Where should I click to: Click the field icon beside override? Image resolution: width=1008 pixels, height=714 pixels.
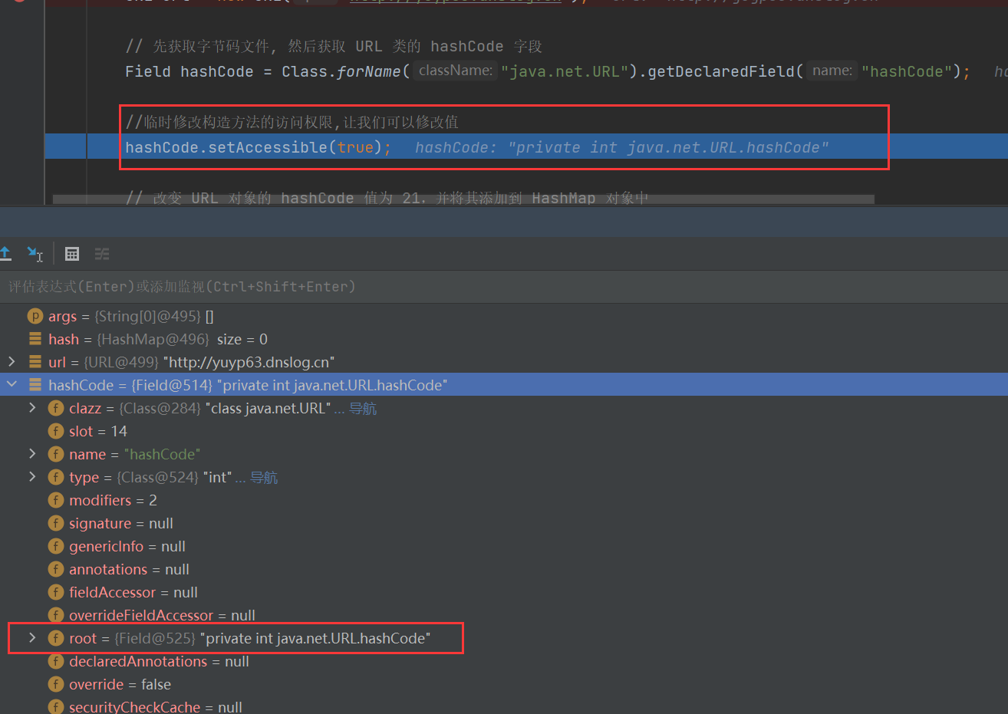click(x=55, y=684)
